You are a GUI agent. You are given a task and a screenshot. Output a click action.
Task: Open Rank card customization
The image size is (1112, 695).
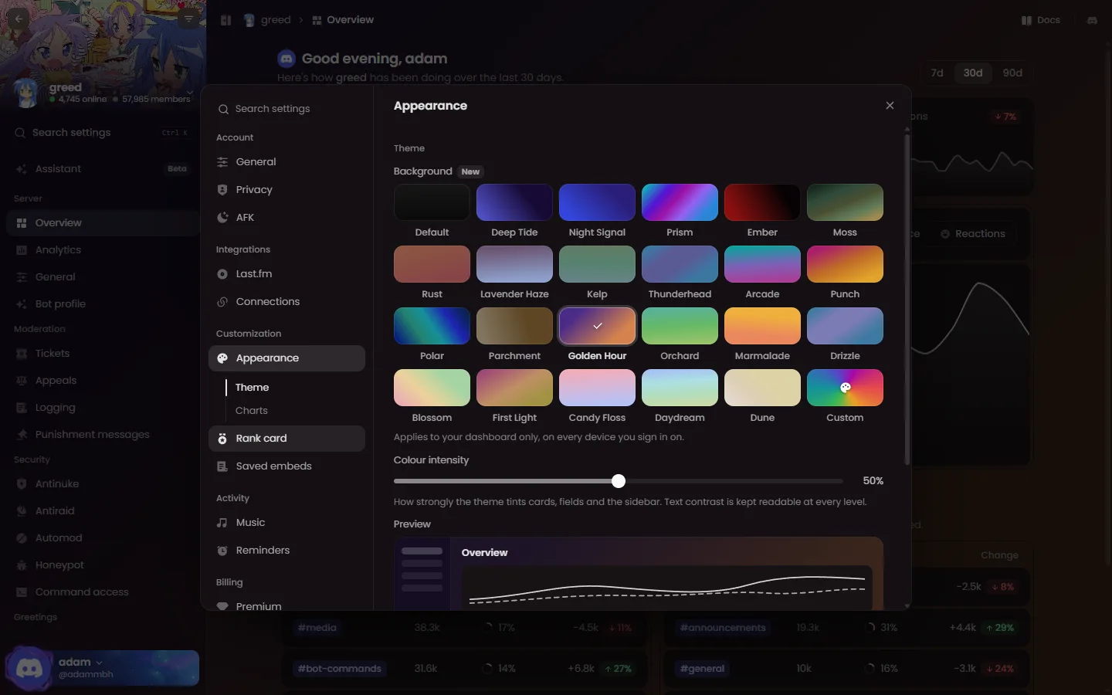click(x=286, y=439)
